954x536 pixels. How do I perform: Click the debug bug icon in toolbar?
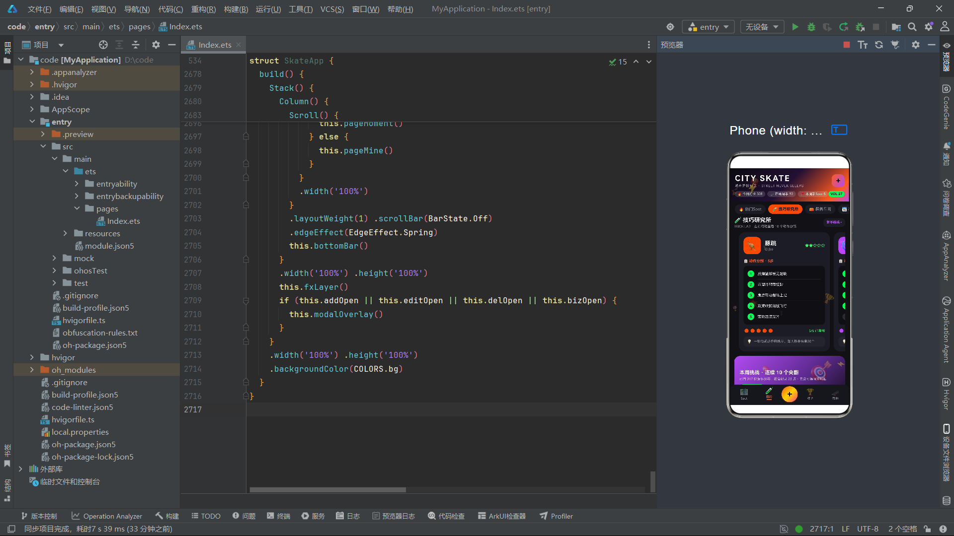(x=811, y=27)
